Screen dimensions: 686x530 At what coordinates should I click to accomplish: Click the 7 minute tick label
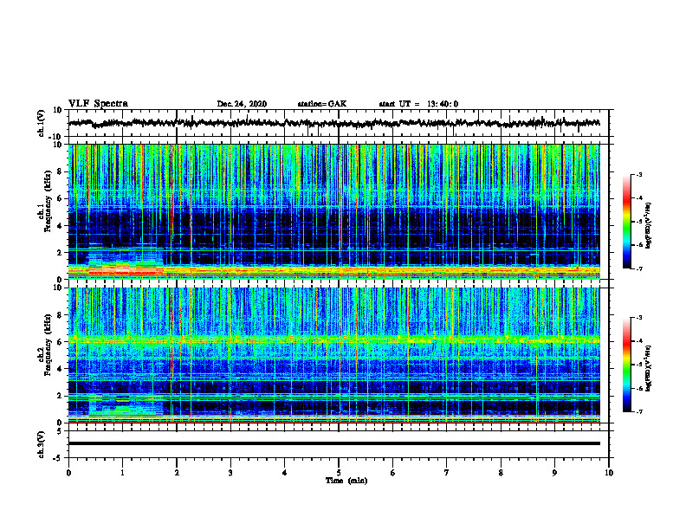point(447,473)
